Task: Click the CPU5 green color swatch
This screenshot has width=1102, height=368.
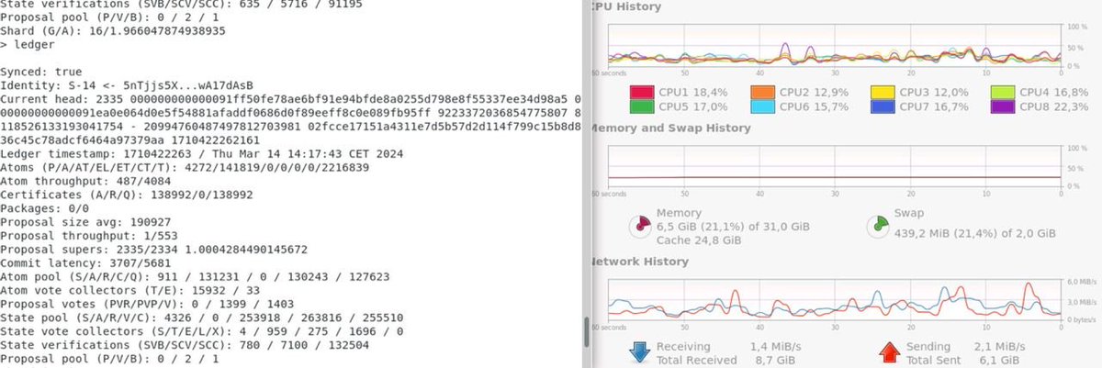Action: 642,107
